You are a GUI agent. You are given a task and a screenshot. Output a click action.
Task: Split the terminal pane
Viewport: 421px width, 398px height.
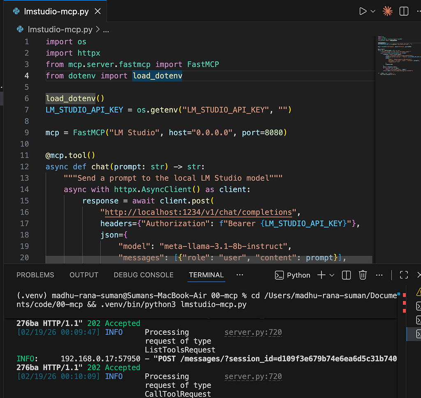point(346,275)
